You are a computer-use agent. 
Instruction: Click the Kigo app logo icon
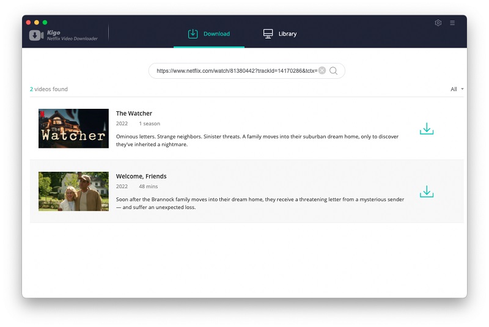point(36,35)
